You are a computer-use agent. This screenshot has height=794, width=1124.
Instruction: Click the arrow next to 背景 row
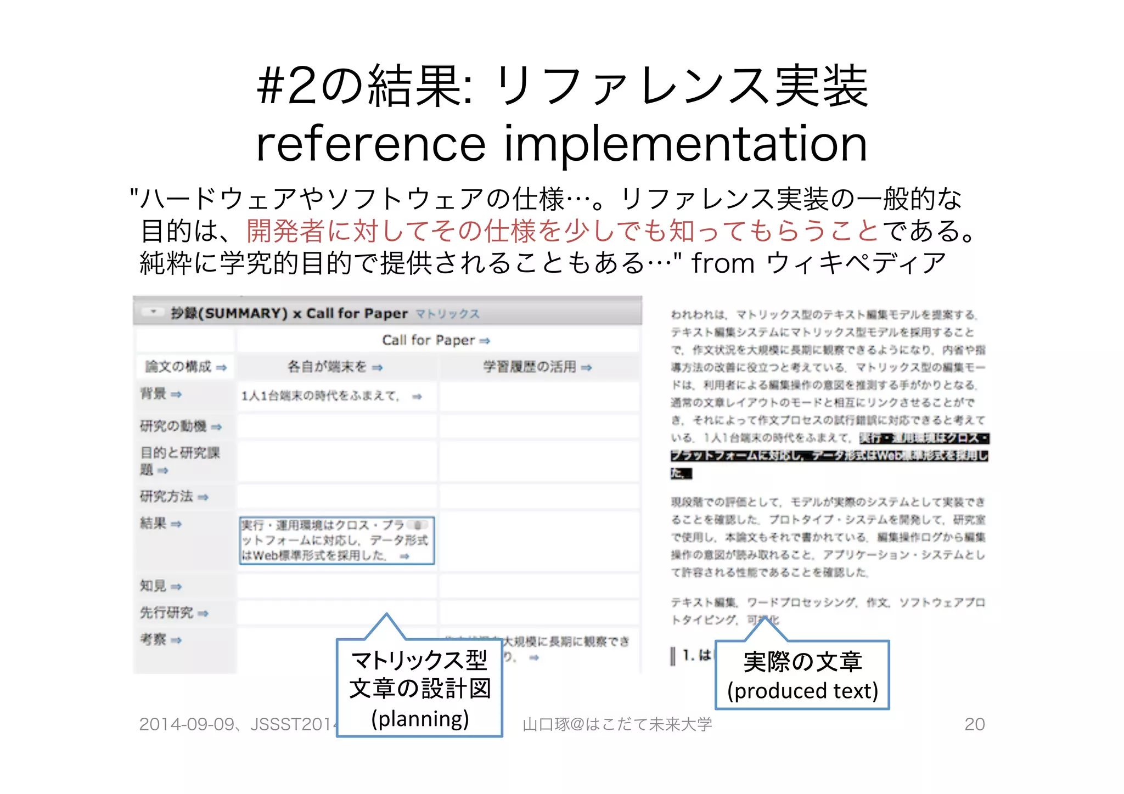point(176,394)
